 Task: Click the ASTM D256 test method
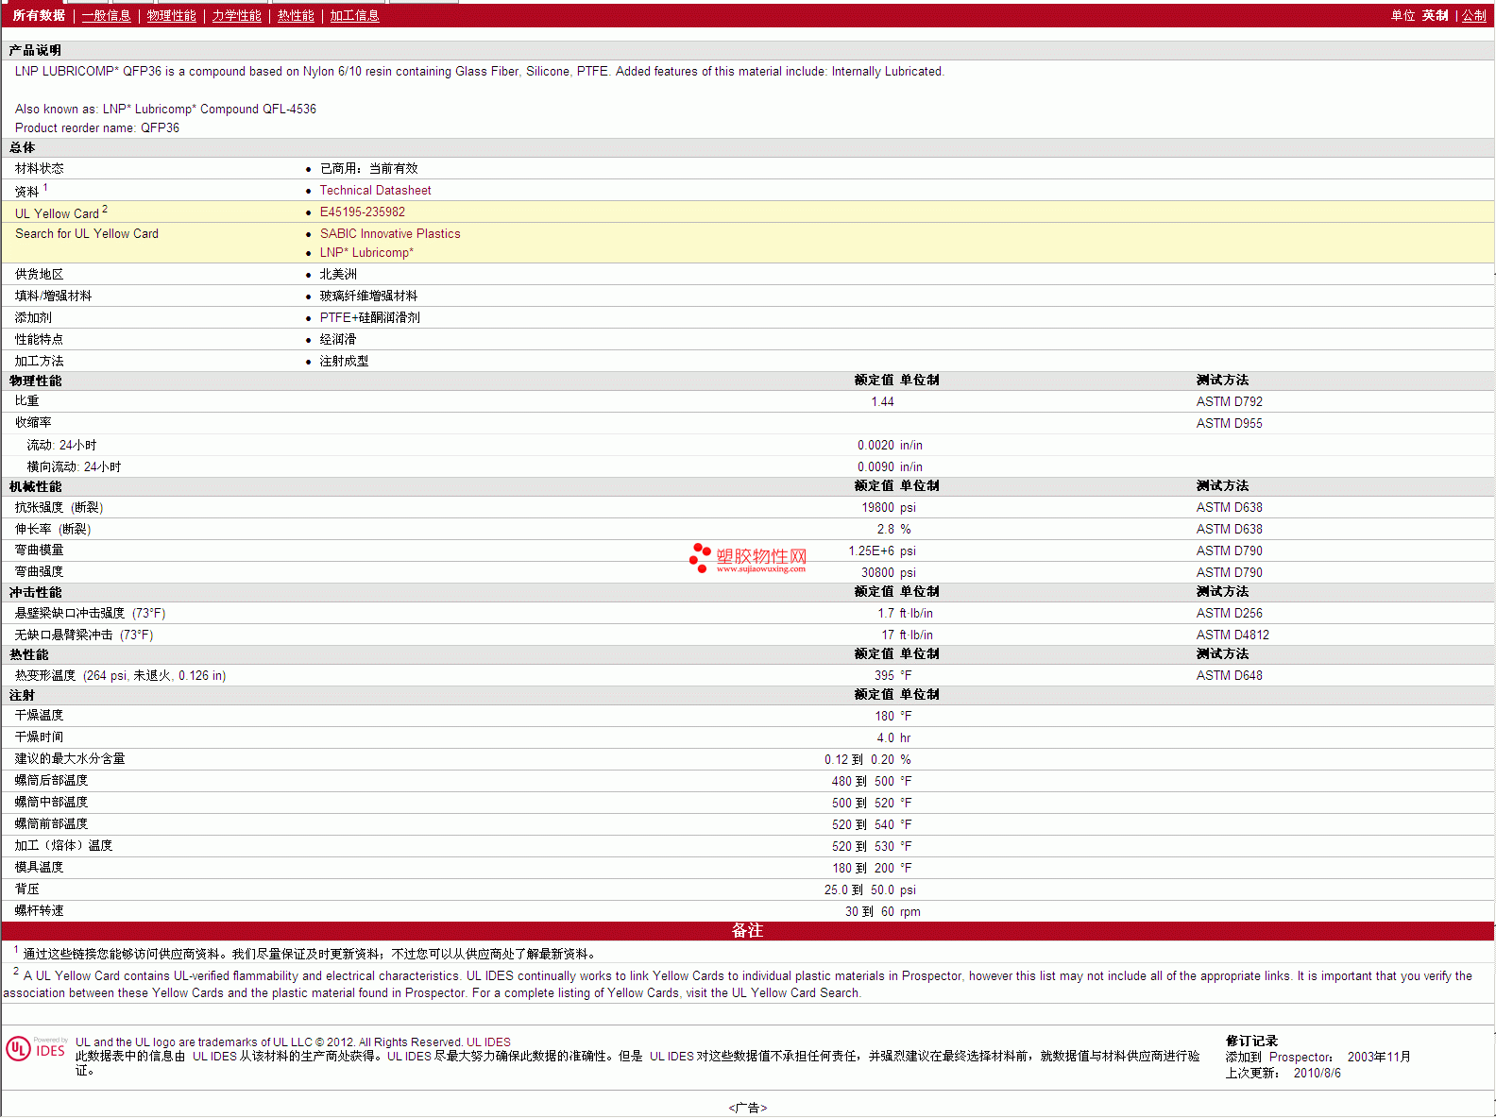point(1230,614)
